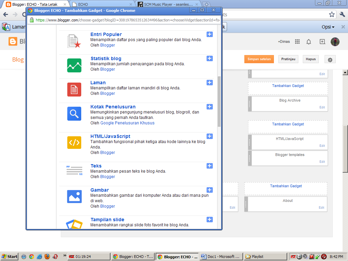Click the yellow HTML/JavaScript code icon

[x=74, y=142]
